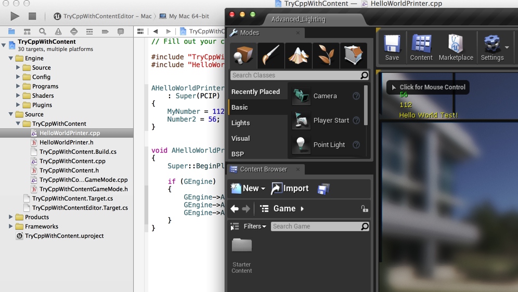This screenshot has width=518, height=292.
Task: Select Paint mode brush icon
Action: click(270, 55)
